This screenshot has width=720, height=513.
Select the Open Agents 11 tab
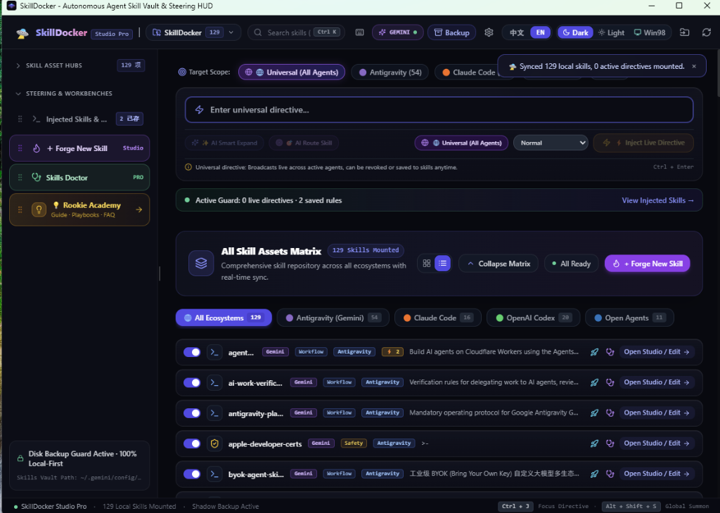pyautogui.click(x=629, y=318)
